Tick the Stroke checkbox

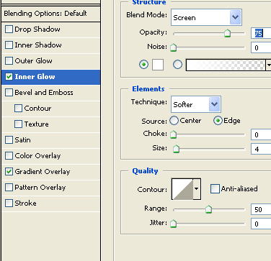pos(9,203)
